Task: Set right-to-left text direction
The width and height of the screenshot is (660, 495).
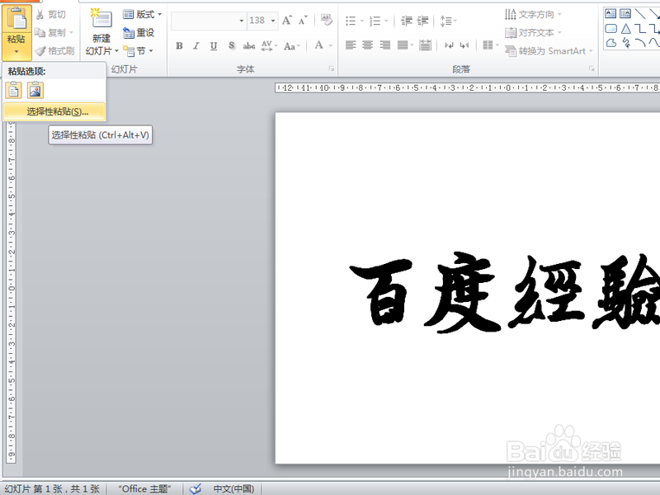Action: [464, 45]
